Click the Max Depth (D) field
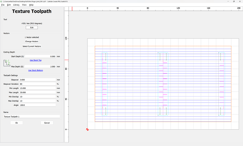This screenshot has height=146, width=243. [x=40, y=67]
